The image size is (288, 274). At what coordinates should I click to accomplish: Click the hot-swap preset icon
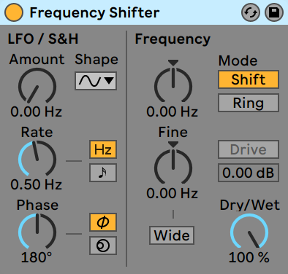[x=251, y=12]
